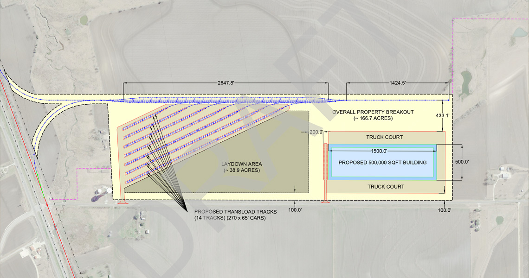Click the upper Truck Court area
The height and width of the screenshot is (278, 529).
click(383, 137)
